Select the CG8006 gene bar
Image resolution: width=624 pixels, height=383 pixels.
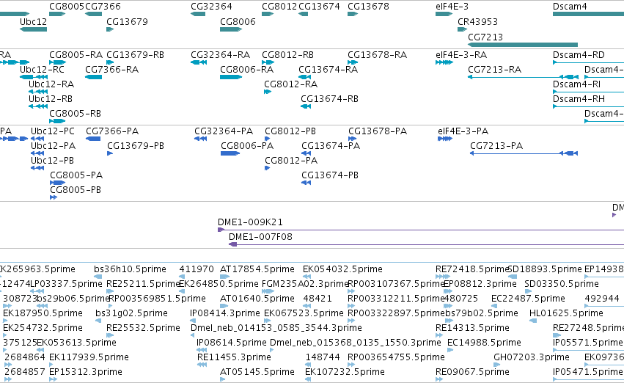click(x=231, y=29)
